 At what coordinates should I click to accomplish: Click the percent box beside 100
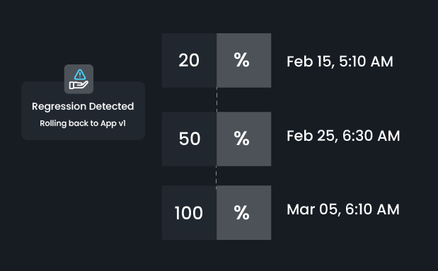pyautogui.click(x=244, y=212)
